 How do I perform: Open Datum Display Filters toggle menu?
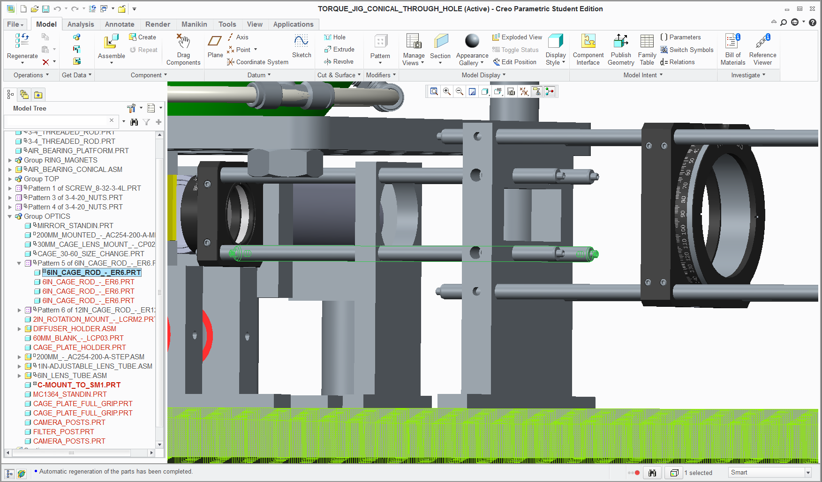coord(524,91)
